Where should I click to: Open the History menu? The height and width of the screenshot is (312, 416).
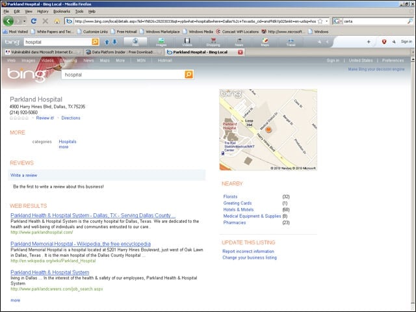click(43, 12)
